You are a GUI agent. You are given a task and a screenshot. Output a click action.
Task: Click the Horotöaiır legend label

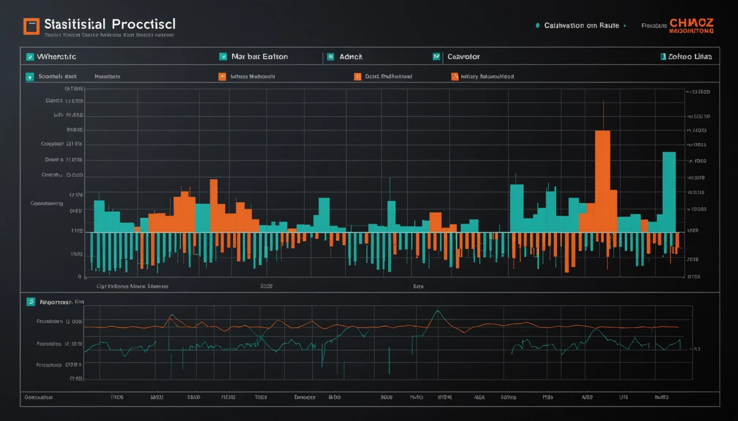(107, 76)
